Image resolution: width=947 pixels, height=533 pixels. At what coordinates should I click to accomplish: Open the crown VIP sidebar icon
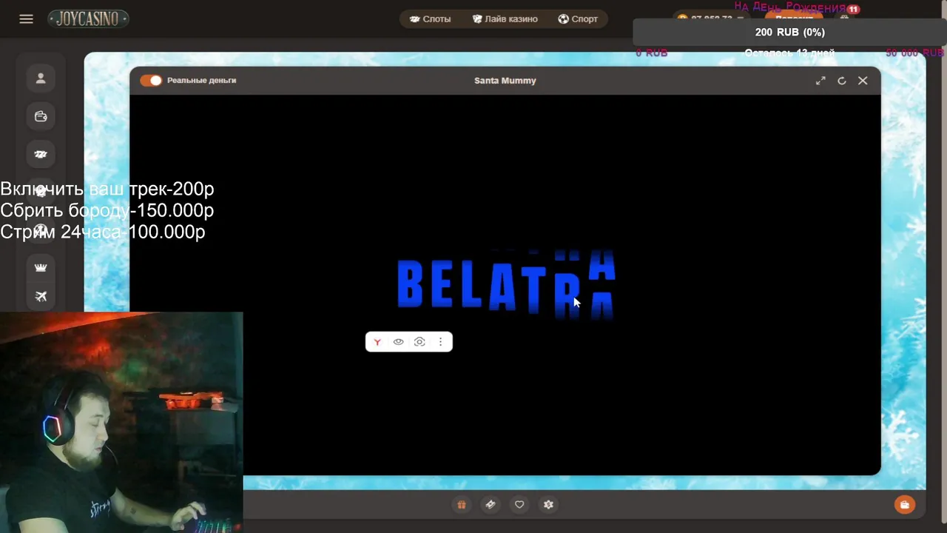pos(41,267)
